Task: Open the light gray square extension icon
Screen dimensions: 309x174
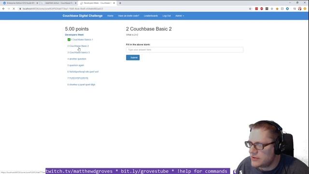Action: 282,9
